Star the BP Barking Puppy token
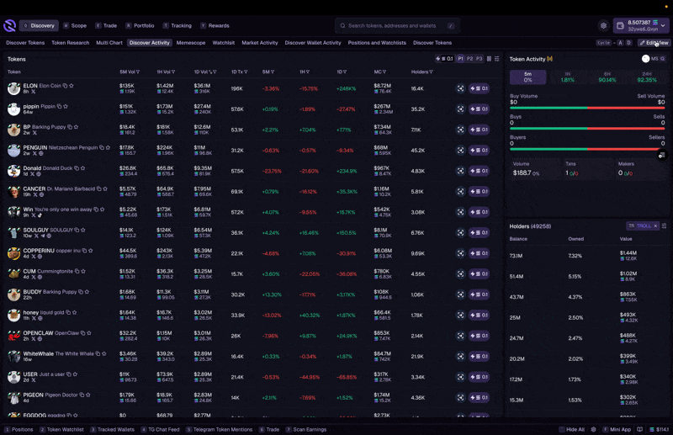The height and width of the screenshot is (435, 673). point(76,127)
